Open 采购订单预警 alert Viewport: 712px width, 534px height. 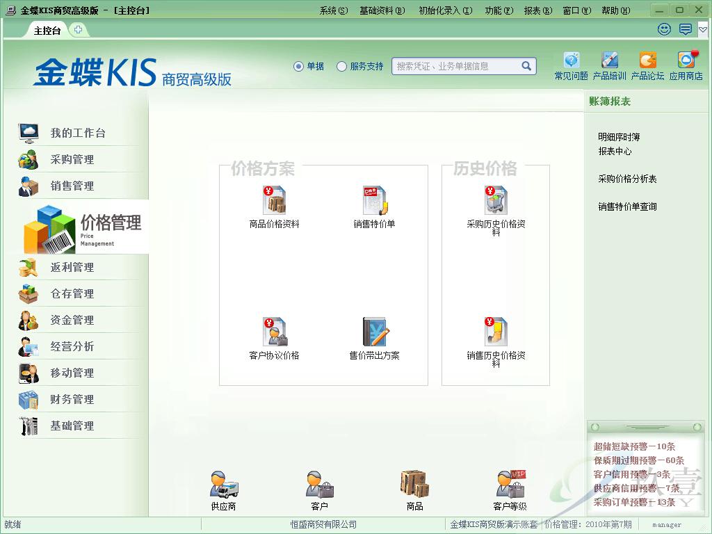(634, 502)
